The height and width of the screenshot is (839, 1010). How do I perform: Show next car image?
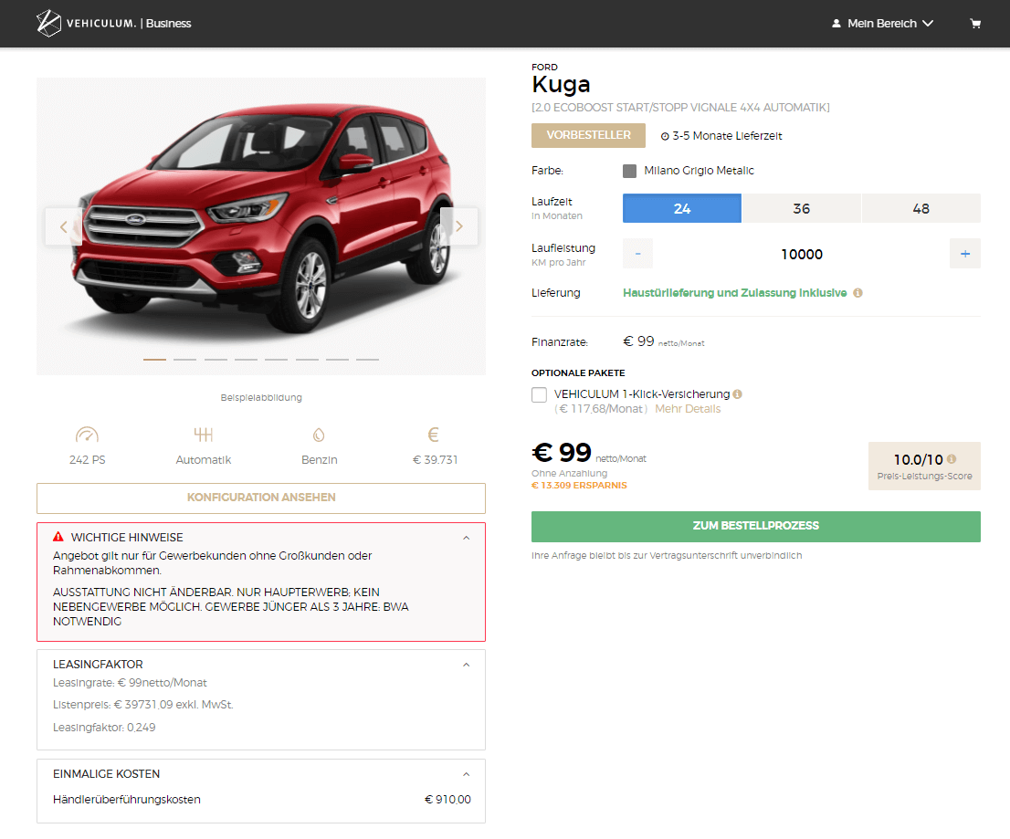click(458, 226)
